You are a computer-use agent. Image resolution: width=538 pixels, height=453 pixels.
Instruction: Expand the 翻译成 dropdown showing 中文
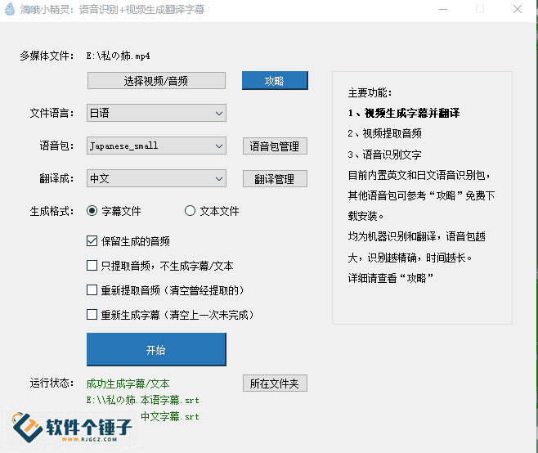(x=156, y=178)
